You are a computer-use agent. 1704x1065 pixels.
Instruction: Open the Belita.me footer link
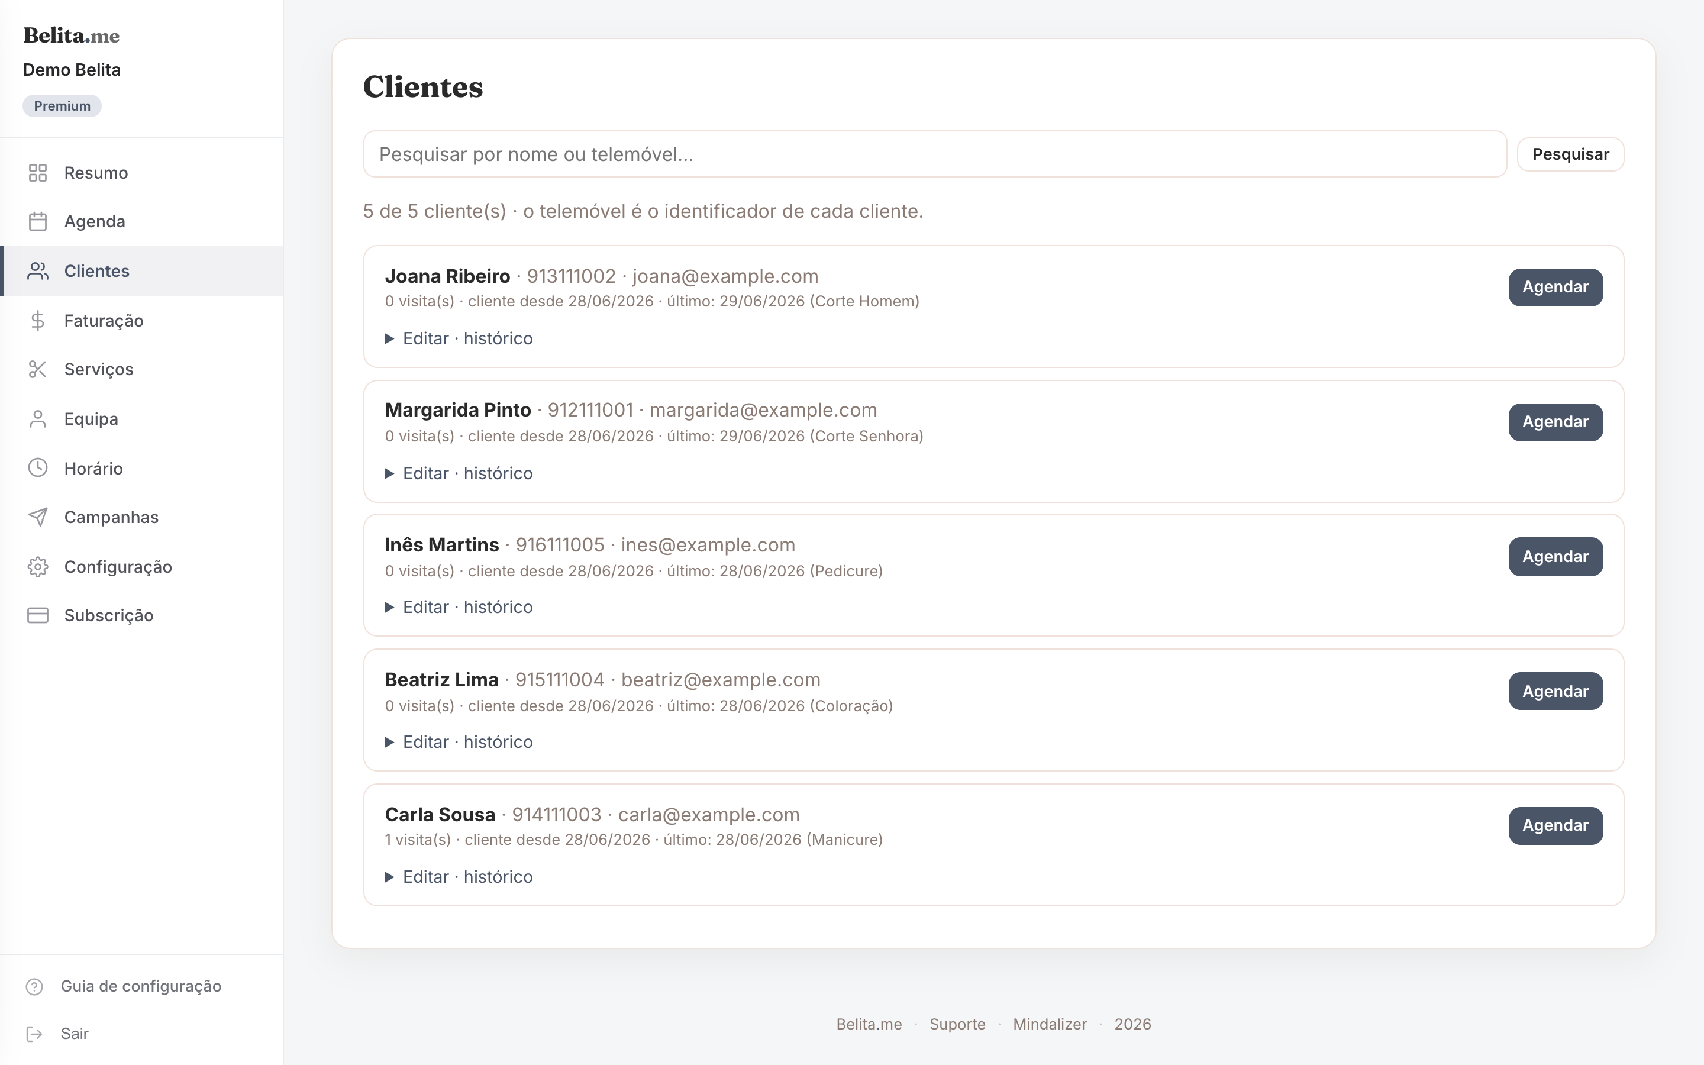(869, 1024)
